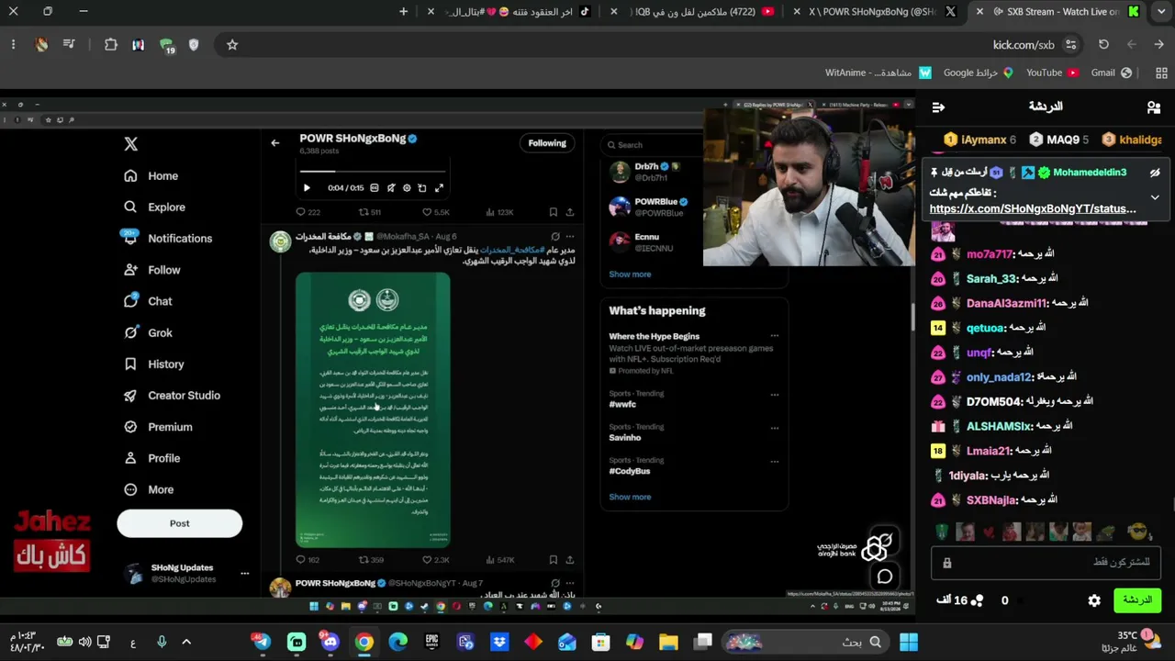
Task: Open Creator Studio in the X sidebar
Action: [172, 396]
